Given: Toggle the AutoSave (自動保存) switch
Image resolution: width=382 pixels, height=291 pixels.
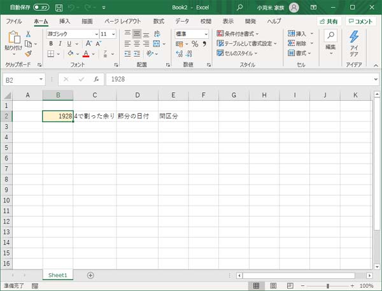Looking at the screenshot, I should [41, 8].
